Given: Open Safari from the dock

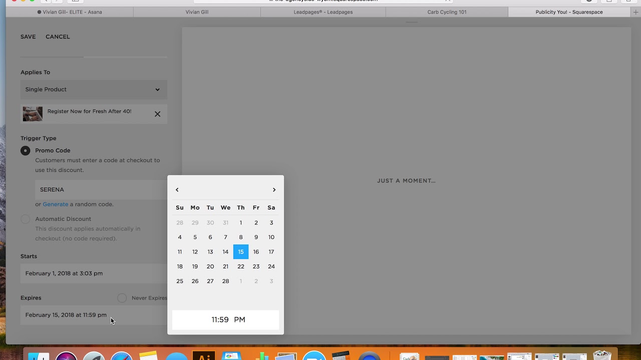Looking at the screenshot, I should [121, 356].
